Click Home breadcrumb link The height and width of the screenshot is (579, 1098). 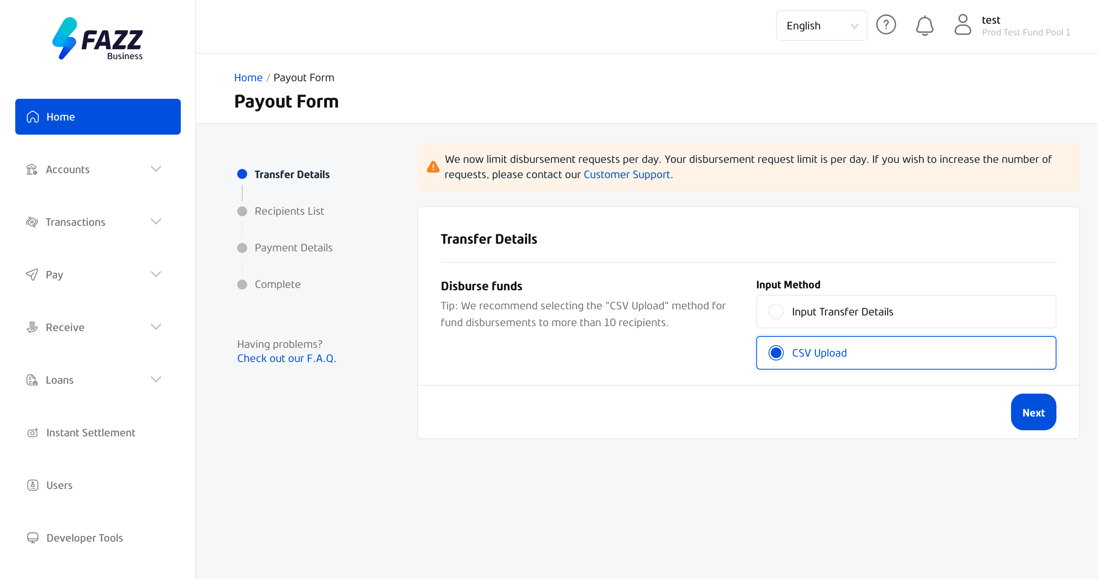point(248,77)
